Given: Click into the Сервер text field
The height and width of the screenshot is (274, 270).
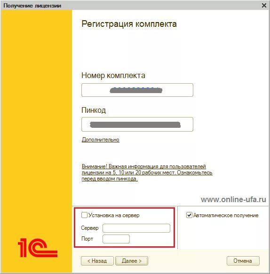Looking at the screenshot, I should click(136, 228).
